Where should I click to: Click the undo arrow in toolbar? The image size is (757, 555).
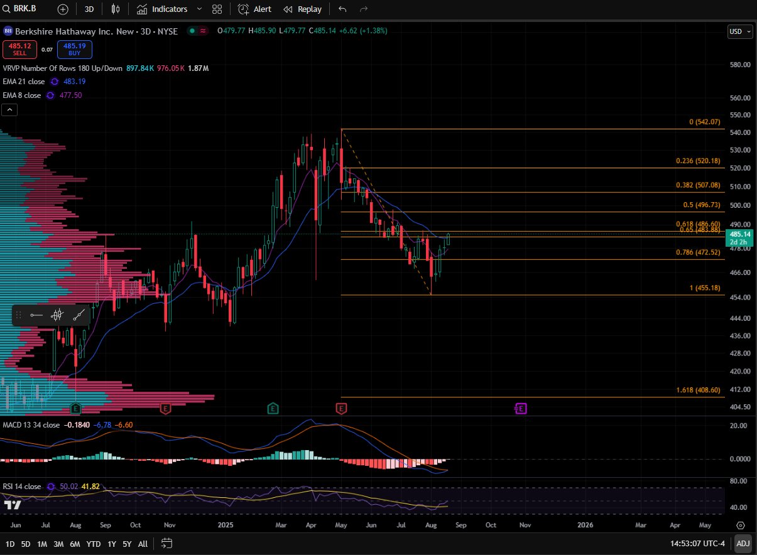pyautogui.click(x=342, y=9)
